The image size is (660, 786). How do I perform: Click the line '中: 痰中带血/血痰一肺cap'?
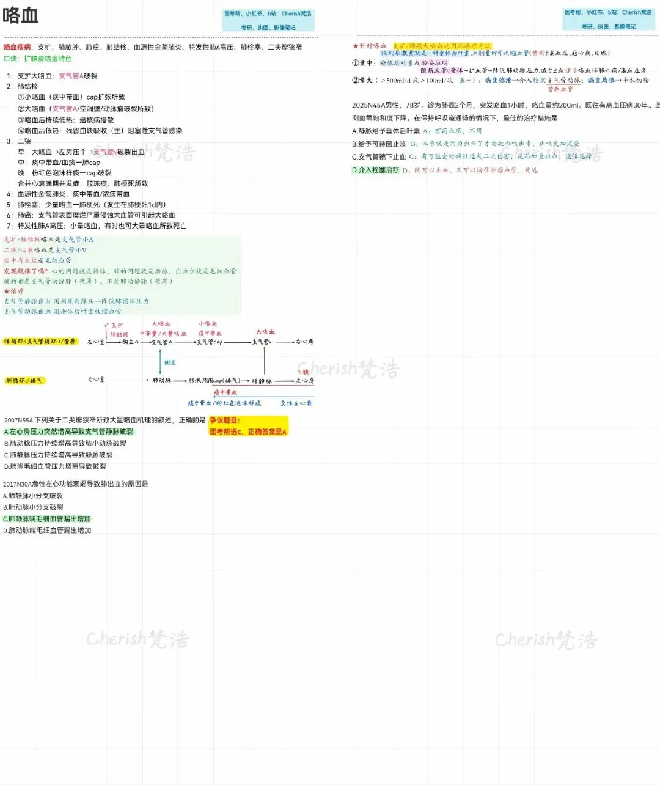click(x=59, y=163)
